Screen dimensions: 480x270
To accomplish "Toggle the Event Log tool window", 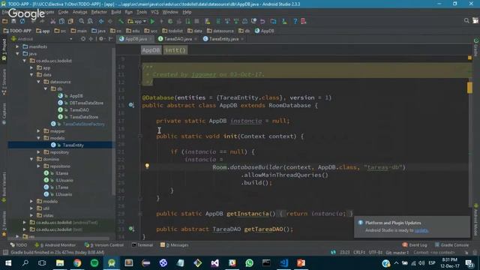I will 415,245.
